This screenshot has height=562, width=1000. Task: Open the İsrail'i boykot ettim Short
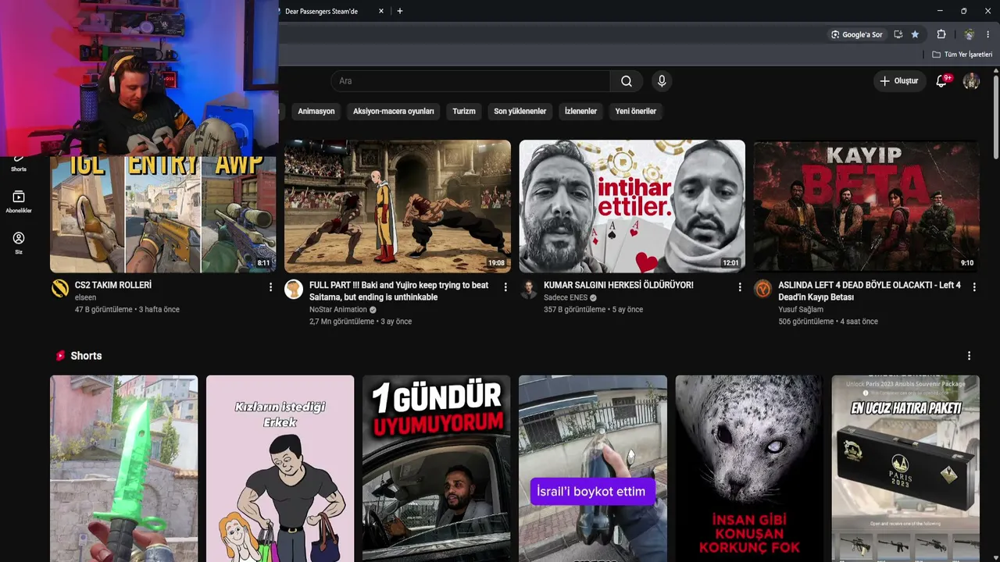[x=593, y=468]
